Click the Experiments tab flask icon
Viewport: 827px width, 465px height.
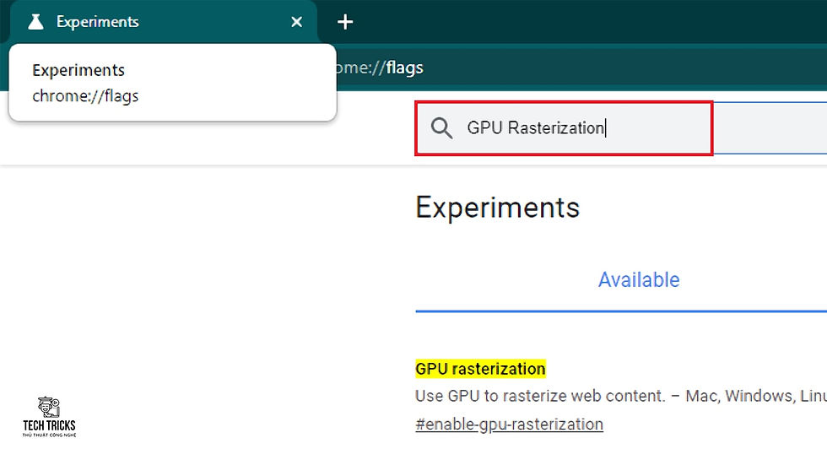35,22
